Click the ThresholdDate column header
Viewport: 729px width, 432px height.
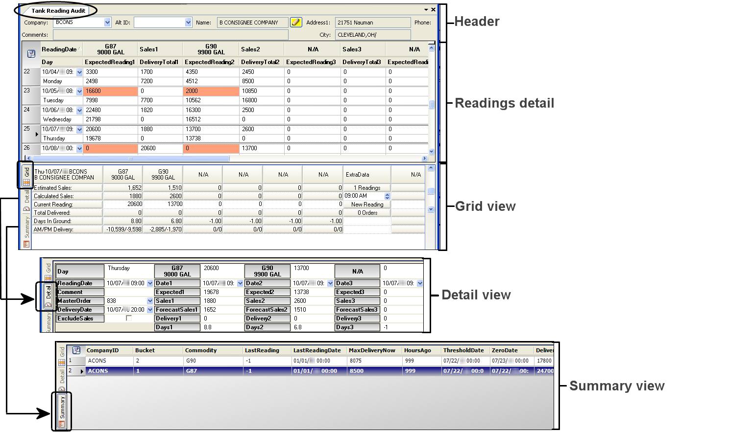point(465,350)
